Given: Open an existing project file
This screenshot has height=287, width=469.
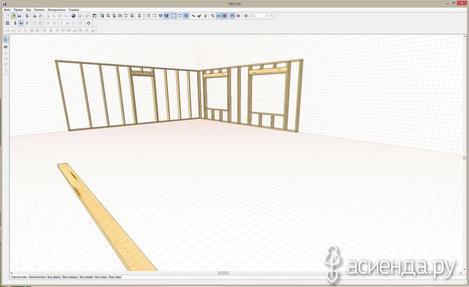Looking at the screenshot, I should click(13, 16).
